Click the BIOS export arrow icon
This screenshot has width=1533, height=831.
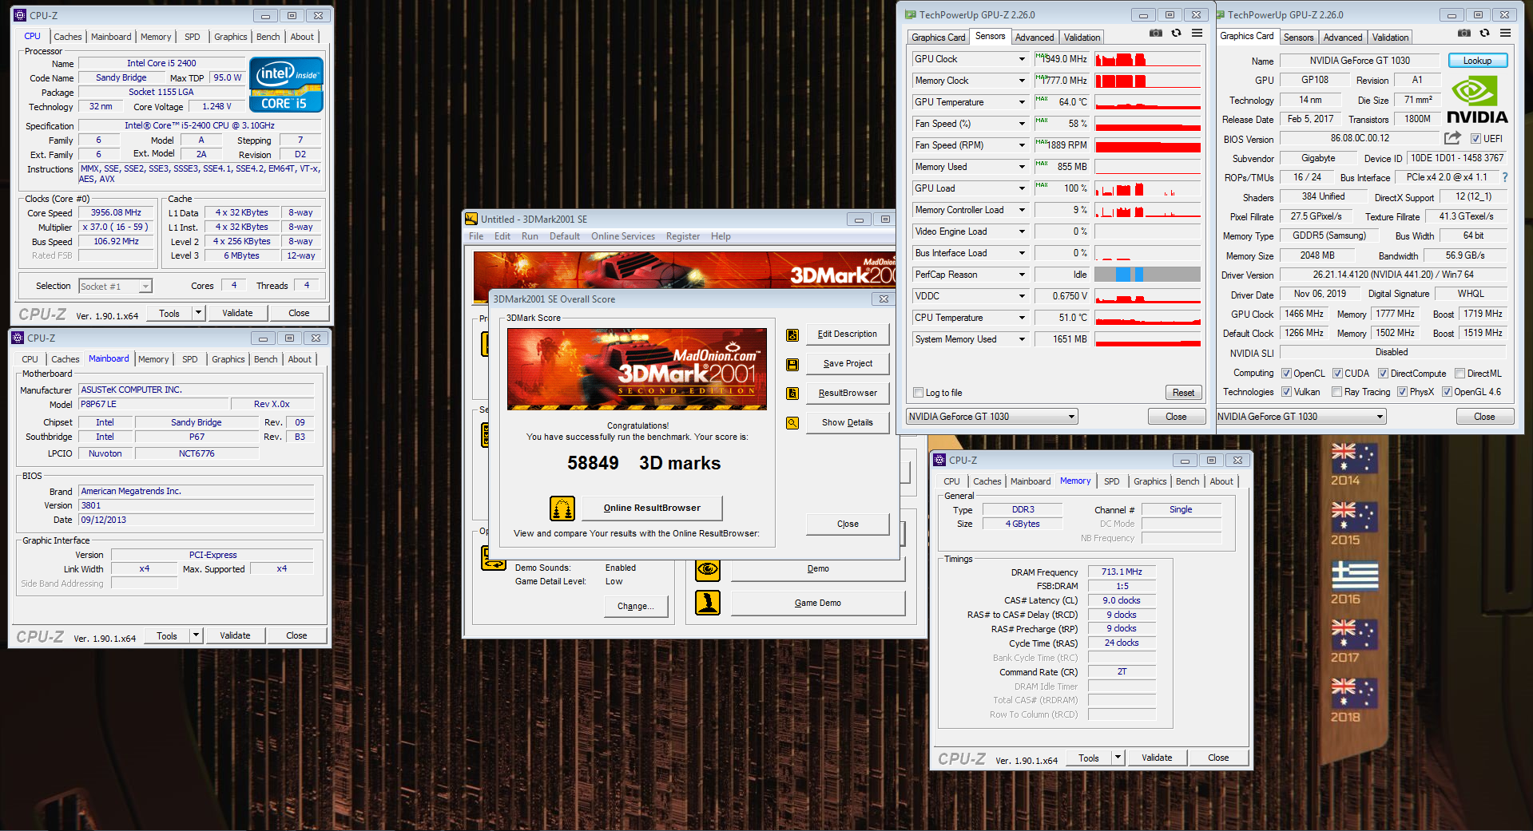[1452, 138]
